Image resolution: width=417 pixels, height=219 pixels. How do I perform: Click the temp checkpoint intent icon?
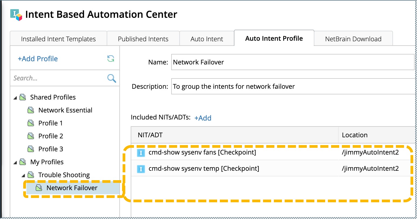[x=141, y=169]
